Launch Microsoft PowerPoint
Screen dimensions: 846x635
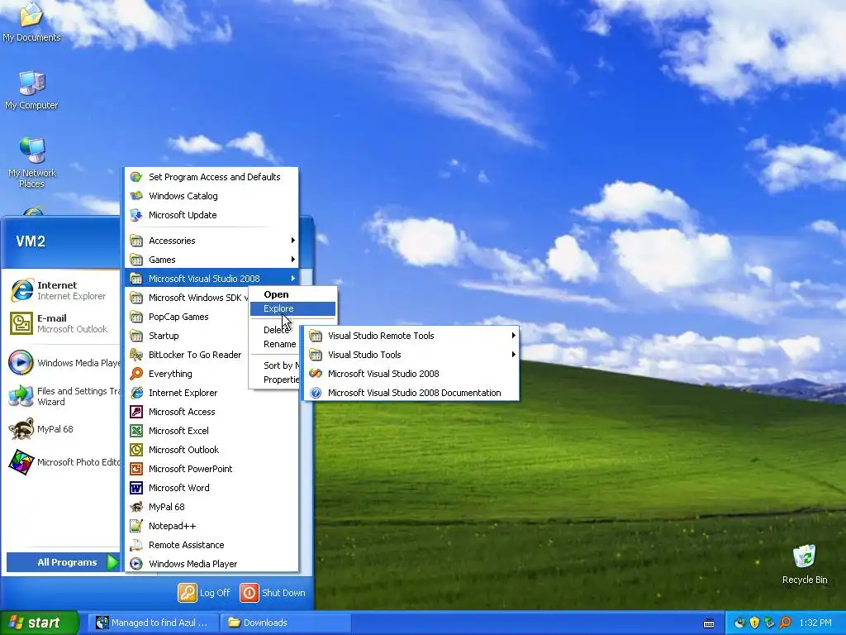[x=212, y=469]
